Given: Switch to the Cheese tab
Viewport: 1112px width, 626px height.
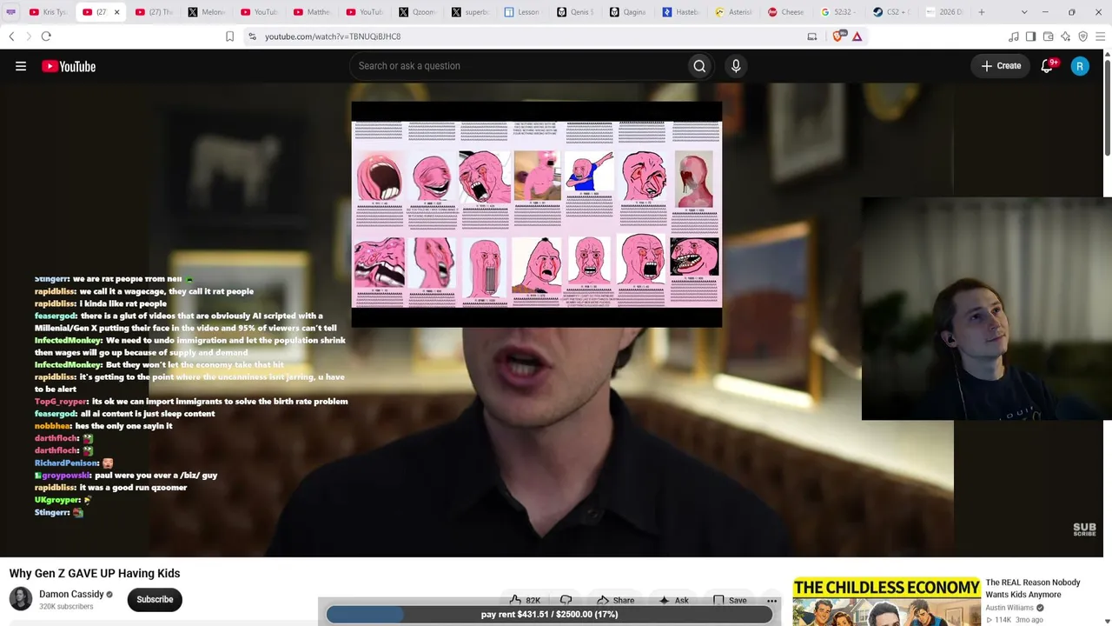Looking at the screenshot, I should point(785,12).
